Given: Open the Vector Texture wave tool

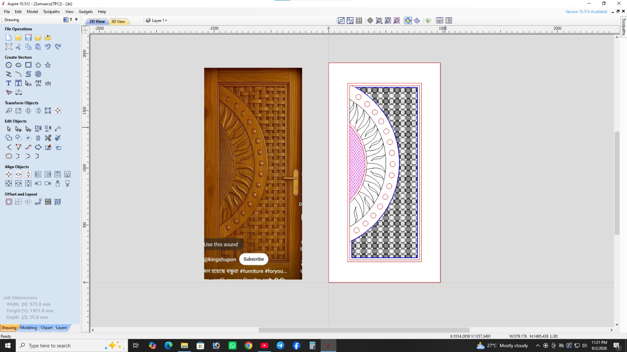Looking at the screenshot, I should (38, 74).
